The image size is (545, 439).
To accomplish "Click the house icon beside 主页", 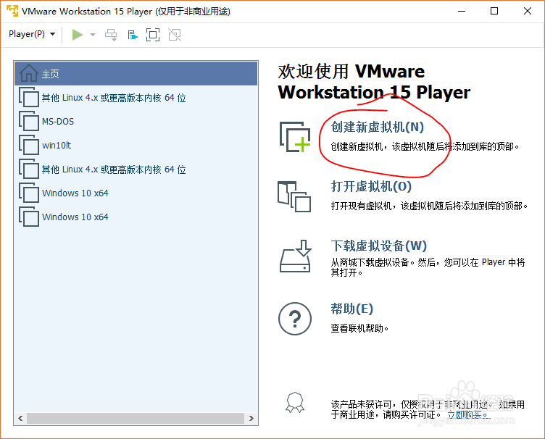I will (28, 73).
